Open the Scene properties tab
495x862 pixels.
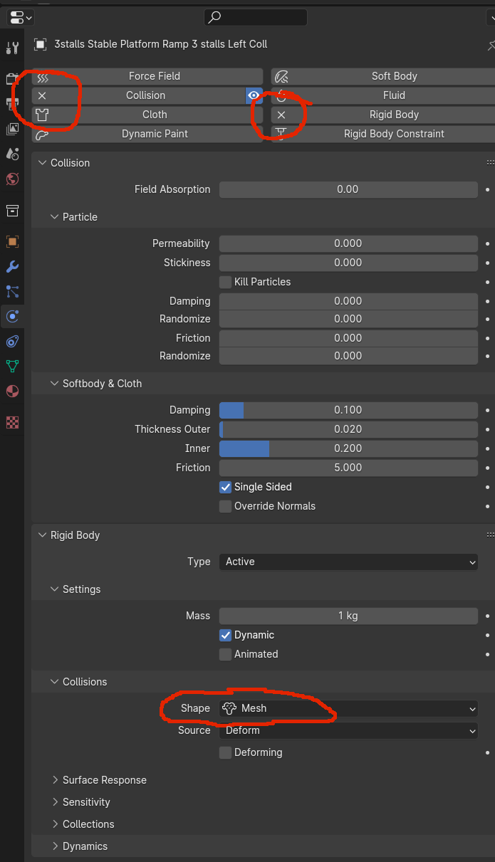[x=12, y=154]
